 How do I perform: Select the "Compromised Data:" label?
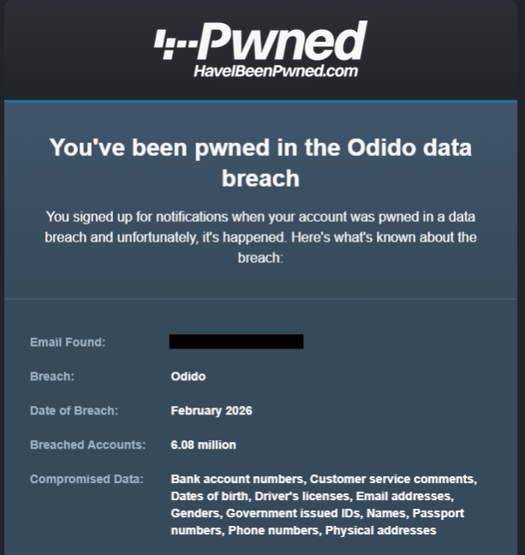[x=86, y=480]
